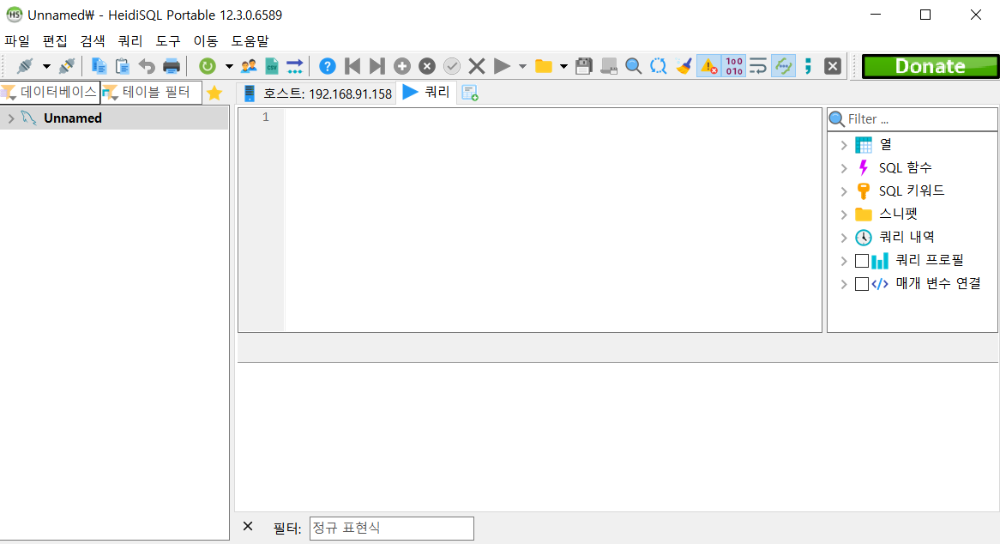The width and height of the screenshot is (1000, 544).
Task: Click the yellow favorites star icon
Action: 215,94
